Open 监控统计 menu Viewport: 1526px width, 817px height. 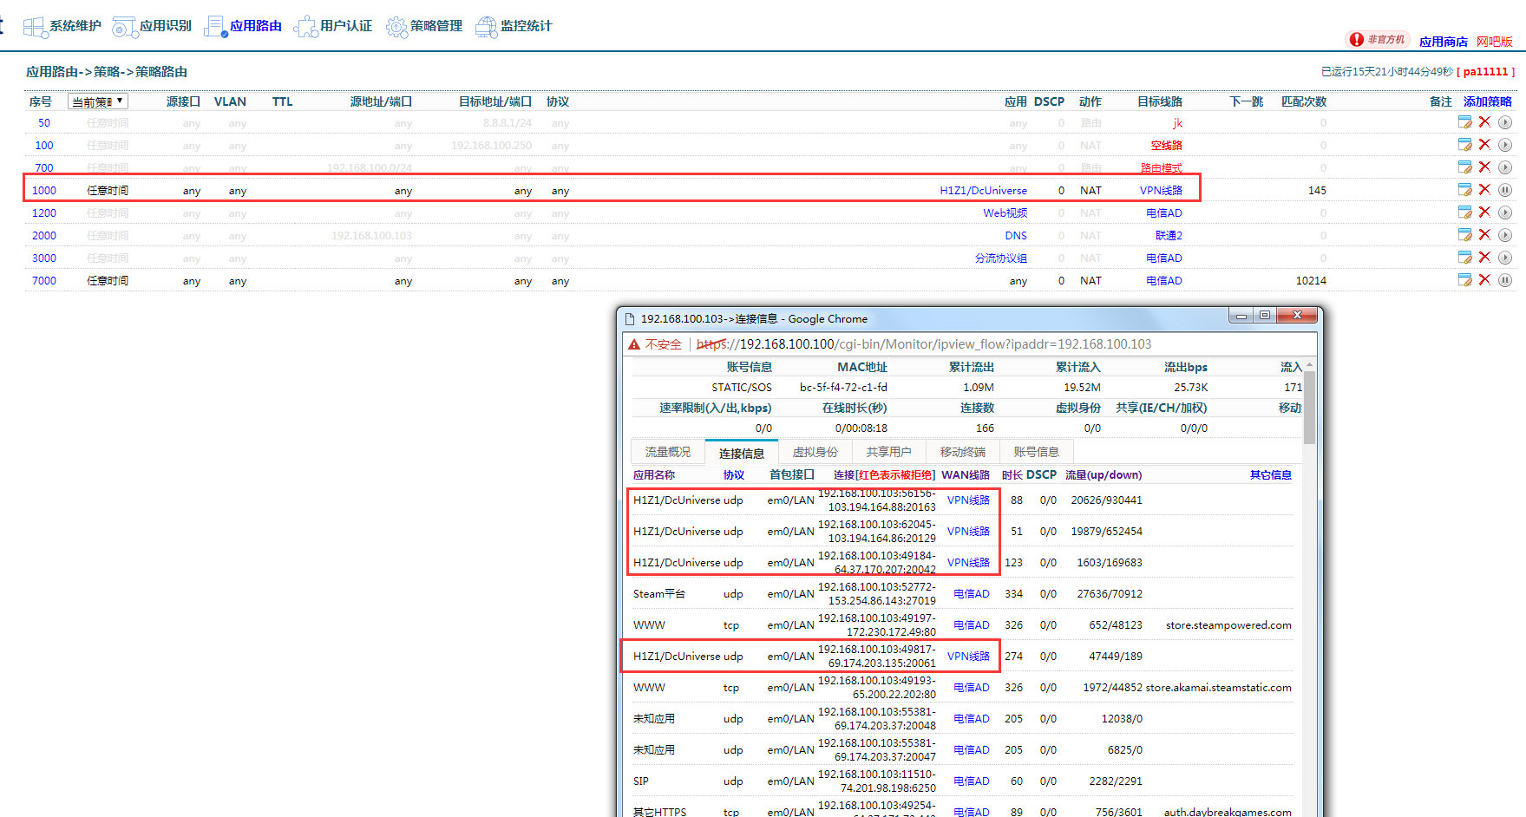coord(514,26)
